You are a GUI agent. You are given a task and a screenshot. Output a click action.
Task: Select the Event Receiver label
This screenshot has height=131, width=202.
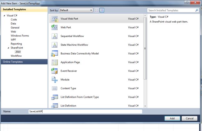tap(69, 71)
